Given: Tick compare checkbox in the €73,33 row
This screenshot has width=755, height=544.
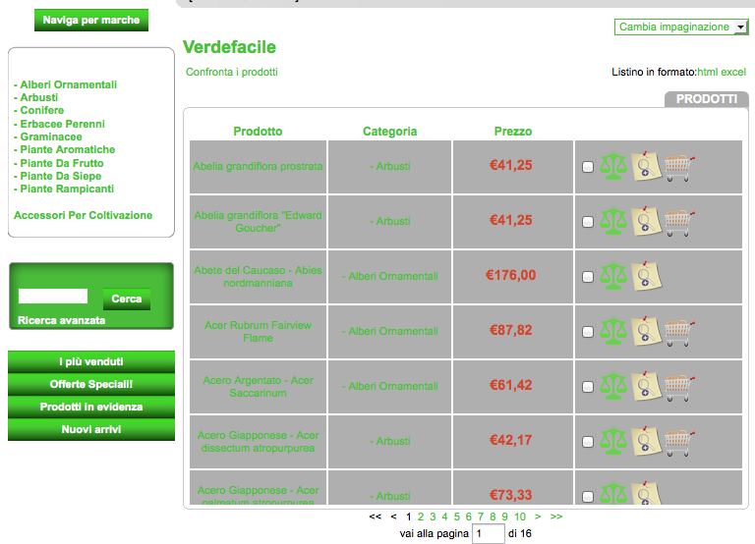Looking at the screenshot, I should tap(588, 496).
